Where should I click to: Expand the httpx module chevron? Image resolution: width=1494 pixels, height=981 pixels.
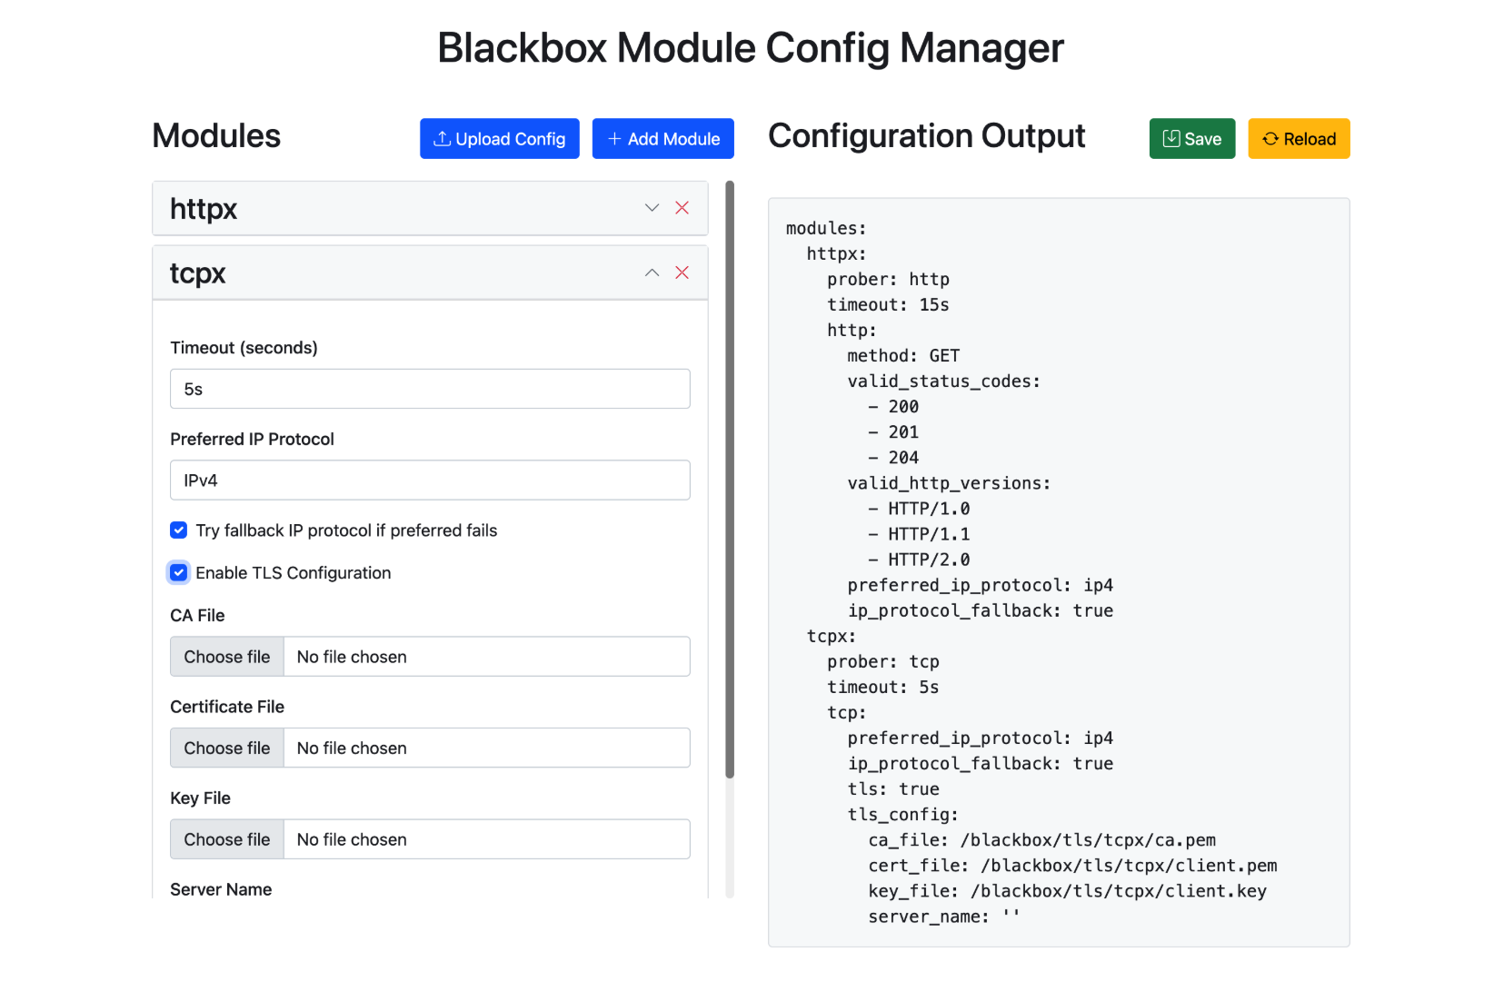pyautogui.click(x=652, y=208)
